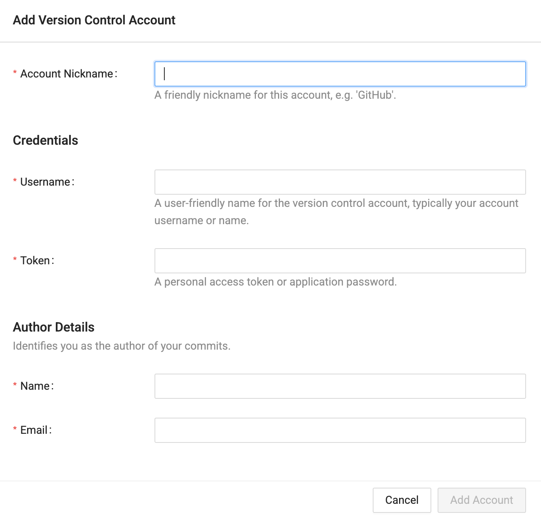Click the Name input field

(x=340, y=386)
